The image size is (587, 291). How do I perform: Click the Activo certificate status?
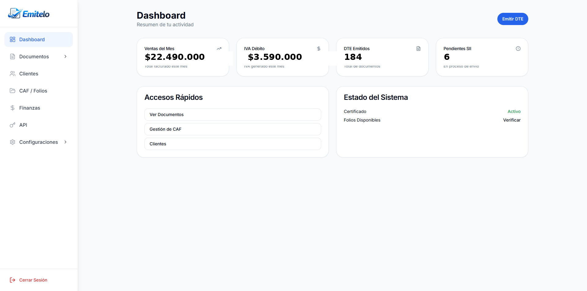[514, 111]
